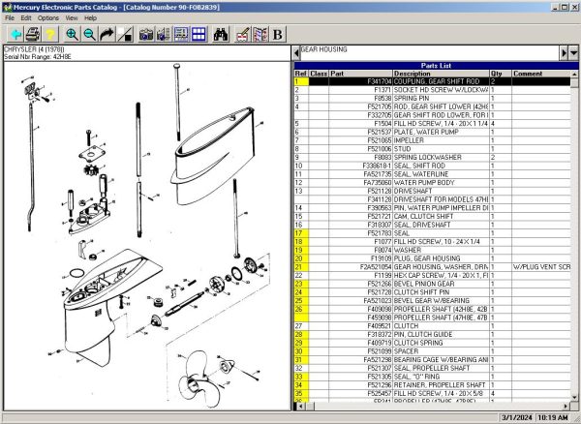The width and height of the screenshot is (581, 424).
Task: Select the CLUTCH SPRING row
Action: [x=433, y=344]
